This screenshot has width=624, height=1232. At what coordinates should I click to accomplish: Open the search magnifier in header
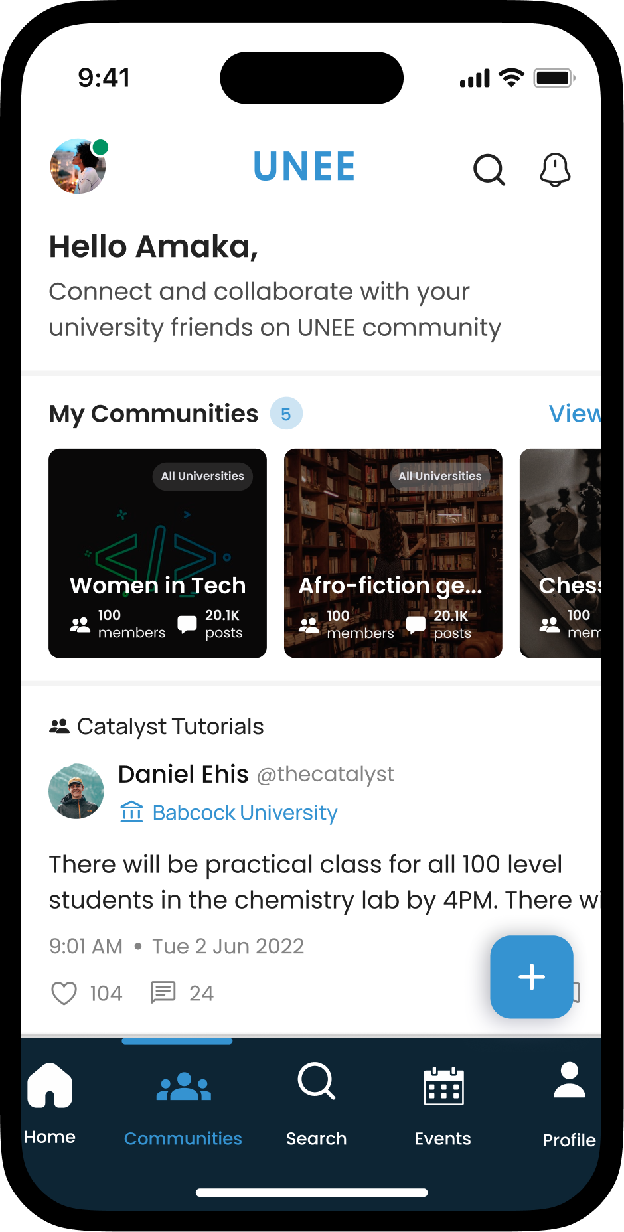click(489, 170)
